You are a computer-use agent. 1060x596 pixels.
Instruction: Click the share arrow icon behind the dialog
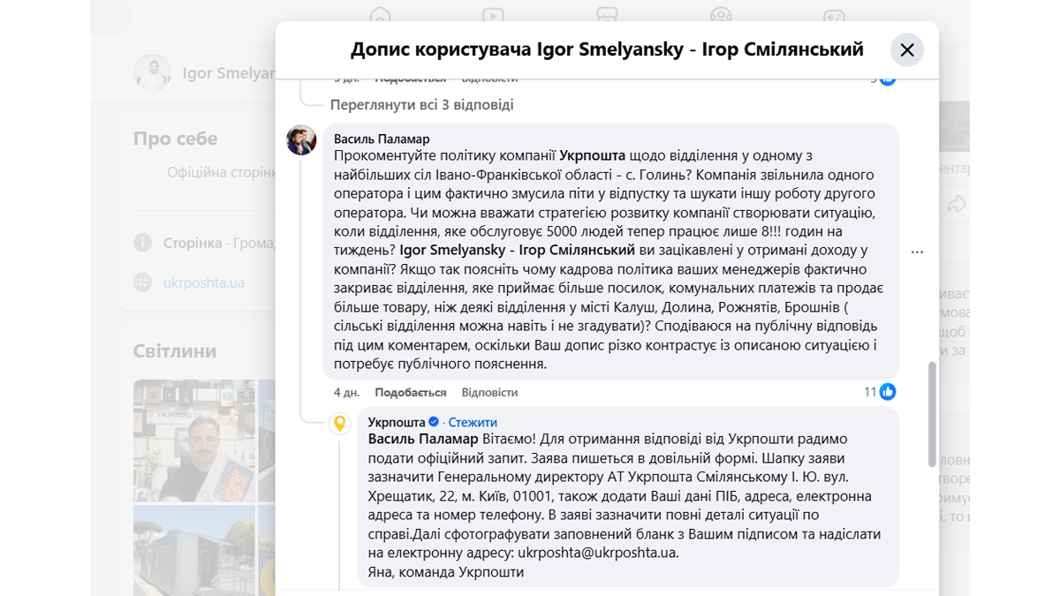tap(956, 205)
